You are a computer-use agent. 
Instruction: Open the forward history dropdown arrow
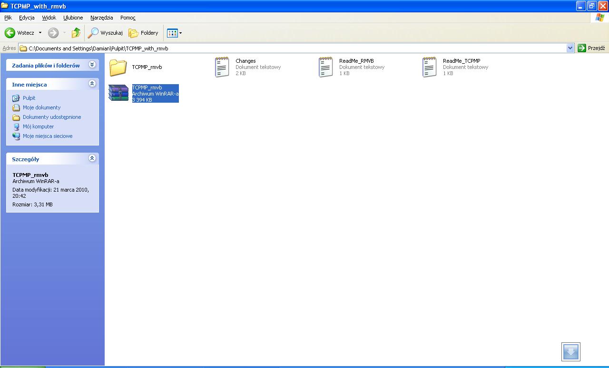point(64,33)
